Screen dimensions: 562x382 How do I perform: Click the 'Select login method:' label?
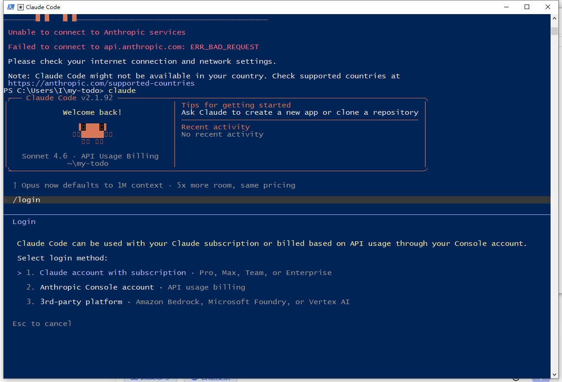click(x=62, y=258)
